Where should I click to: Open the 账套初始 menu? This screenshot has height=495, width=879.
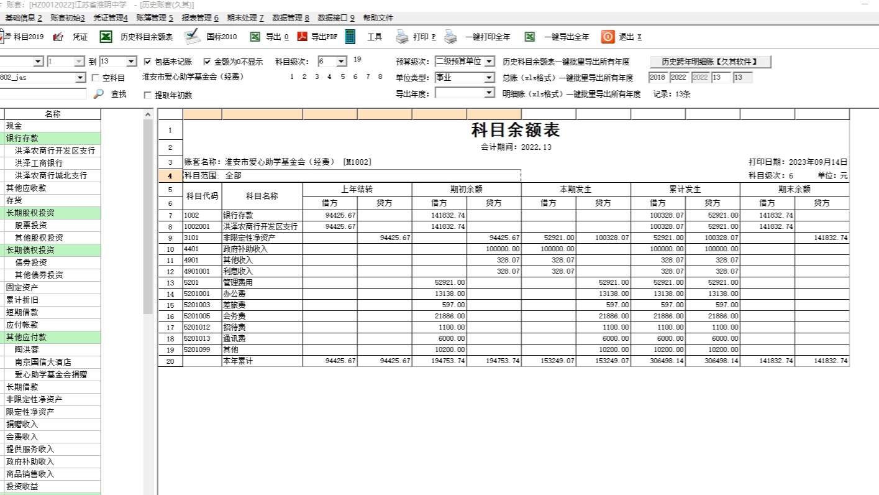click(68, 18)
